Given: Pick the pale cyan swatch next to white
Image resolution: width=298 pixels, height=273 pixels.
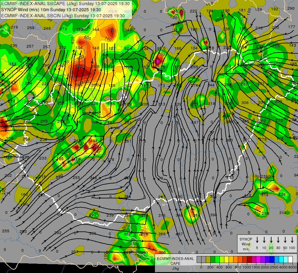Looking at the screenshot, I should 286,260.
